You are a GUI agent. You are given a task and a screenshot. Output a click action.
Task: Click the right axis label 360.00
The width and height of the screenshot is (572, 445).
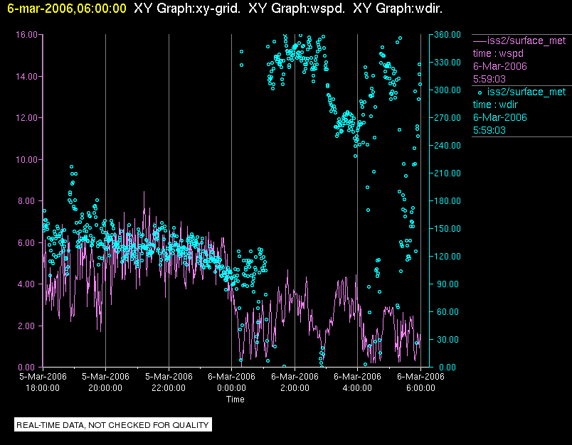click(447, 35)
